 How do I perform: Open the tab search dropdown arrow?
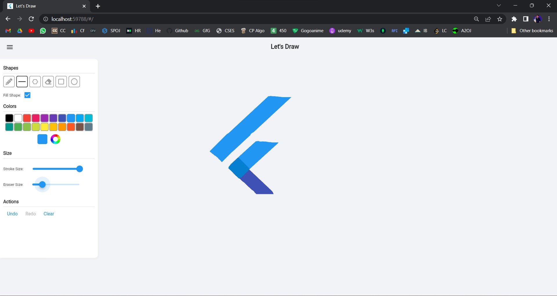(499, 6)
